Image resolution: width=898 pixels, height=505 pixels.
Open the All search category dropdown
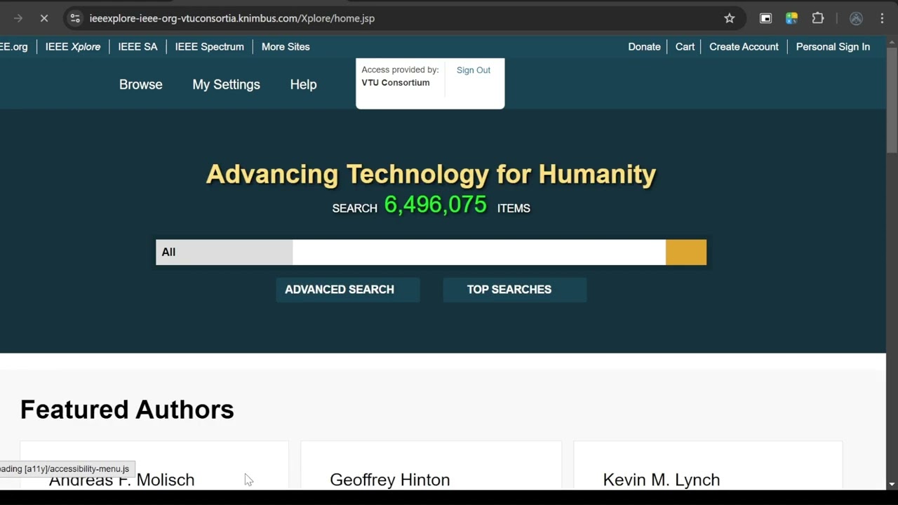pyautogui.click(x=224, y=252)
